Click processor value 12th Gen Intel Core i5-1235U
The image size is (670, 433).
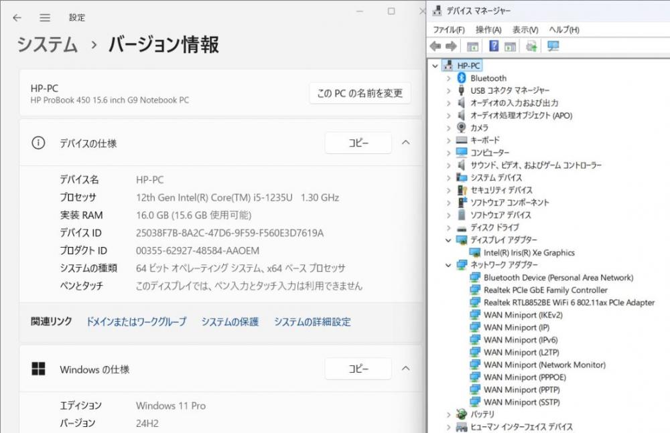238,197
